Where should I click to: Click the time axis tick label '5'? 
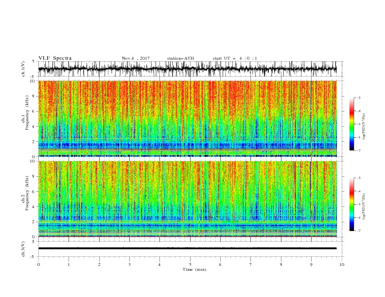point(190,264)
